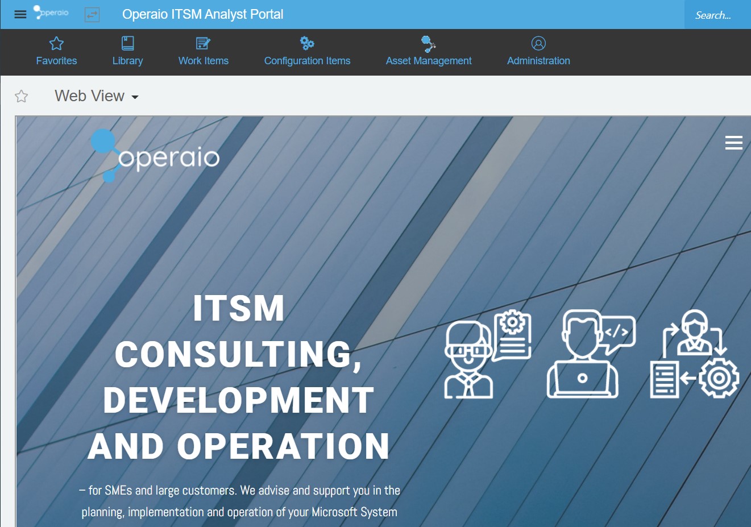Open the Asset Management navigation icon

[x=429, y=51]
